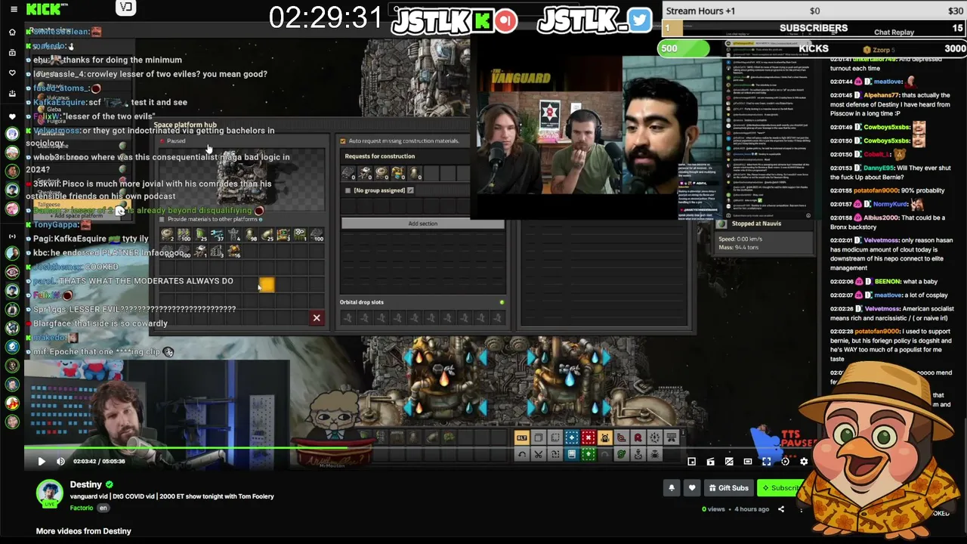Close the Space platform hub with red X
Image resolution: width=967 pixels, height=544 pixels.
tap(317, 318)
